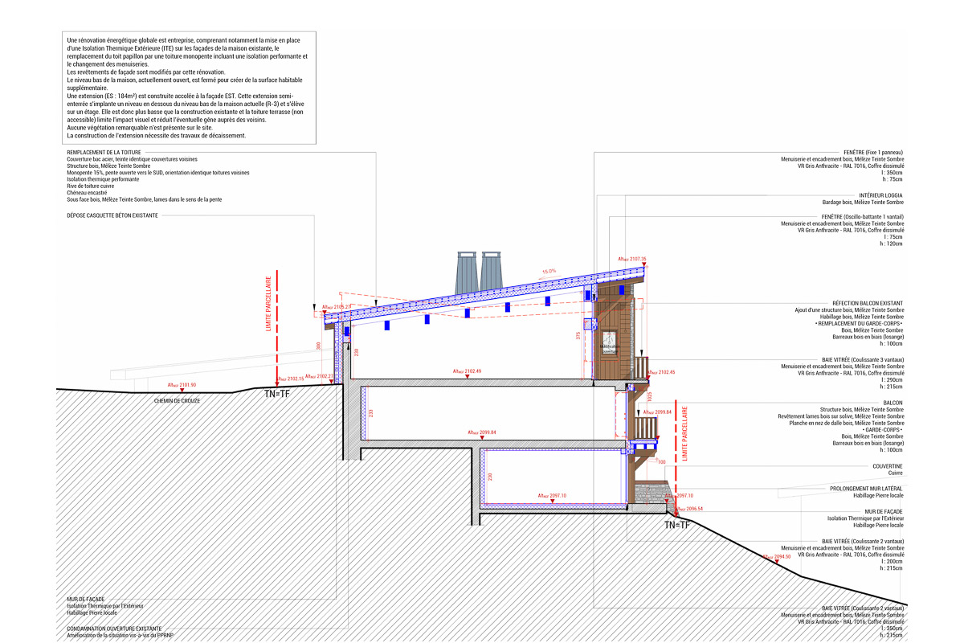Click the 2097.10 altitude beside the stone wall

coord(680,496)
